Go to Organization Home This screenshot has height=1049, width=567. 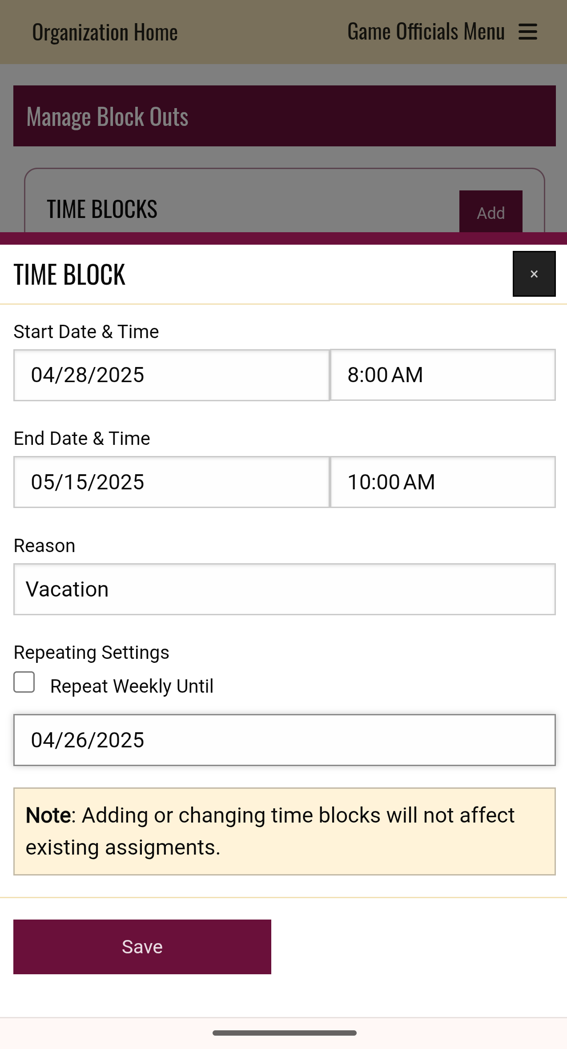(105, 32)
